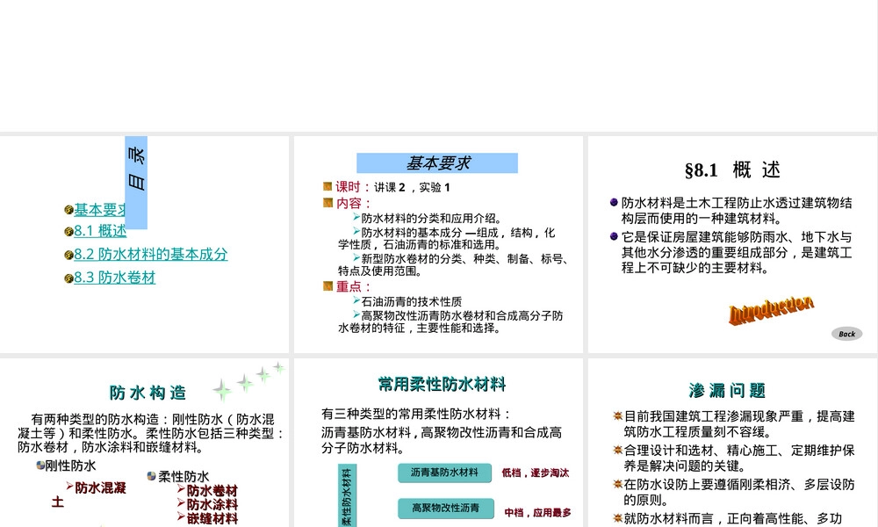Click the globe bullet beside 柔性防水
This screenshot has width=878, height=527.
pos(151,476)
